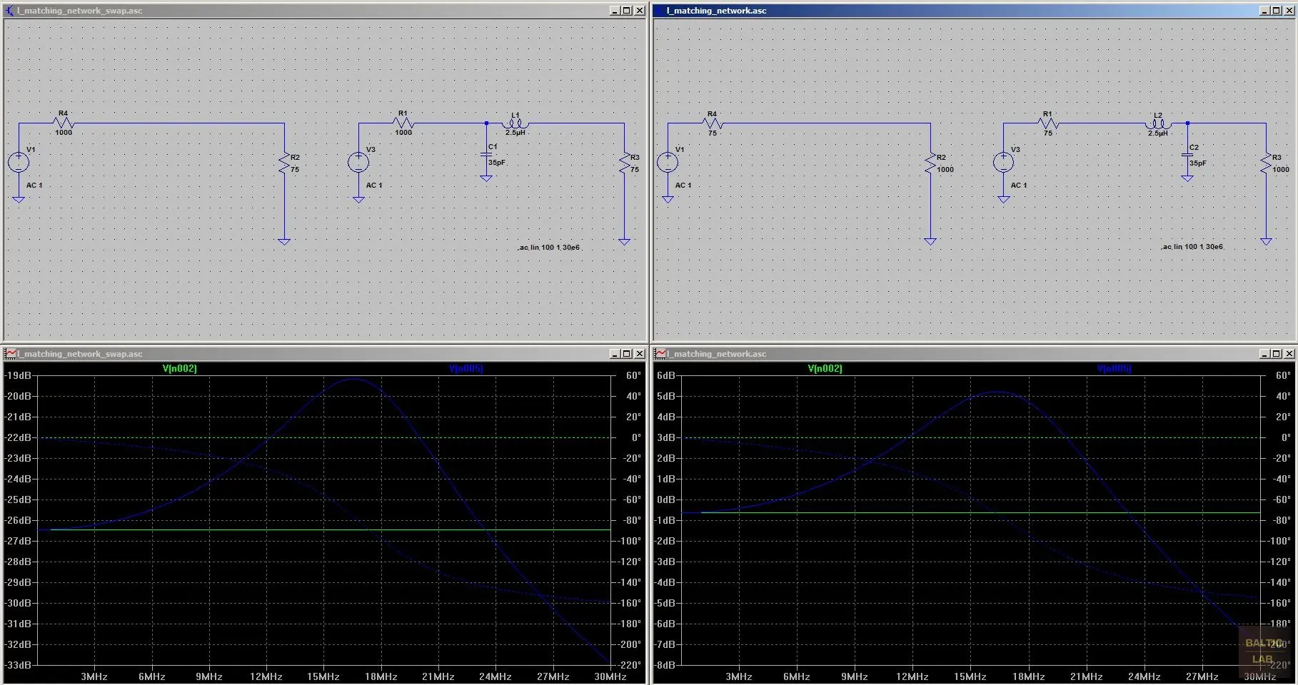Screen dimensions: 1298x685
Task: Open axis settings by clicking the frequency axis
Action: pos(322,676)
